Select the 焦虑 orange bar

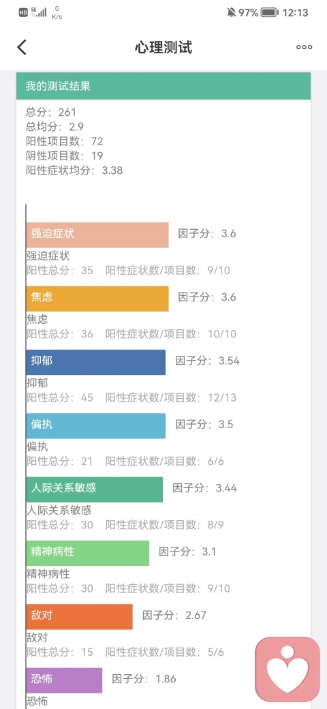(x=97, y=299)
